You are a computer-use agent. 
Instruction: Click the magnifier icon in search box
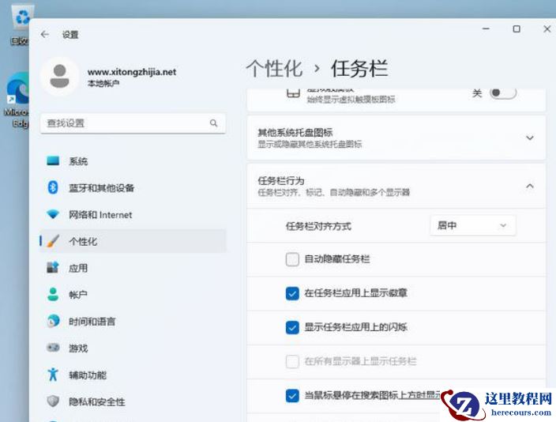[213, 123]
